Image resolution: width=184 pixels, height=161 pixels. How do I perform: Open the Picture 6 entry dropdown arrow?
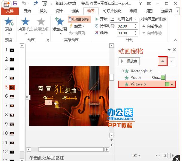(172, 84)
